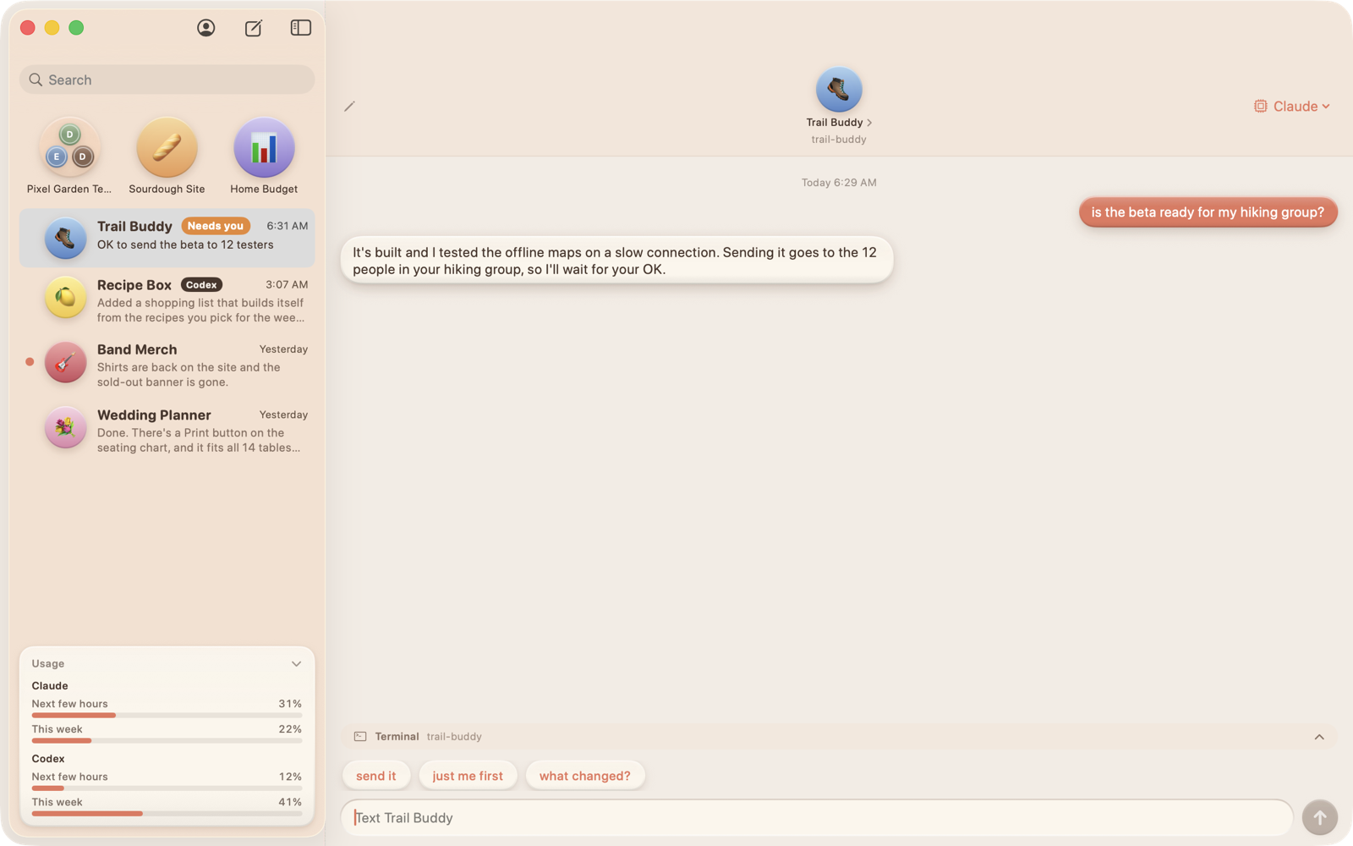Image resolution: width=1353 pixels, height=846 pixels.
Task: Click Recipe Box preview about shopping list
Action: click(x=201, y=310)
